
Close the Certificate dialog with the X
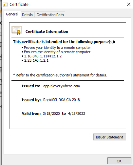129,4
